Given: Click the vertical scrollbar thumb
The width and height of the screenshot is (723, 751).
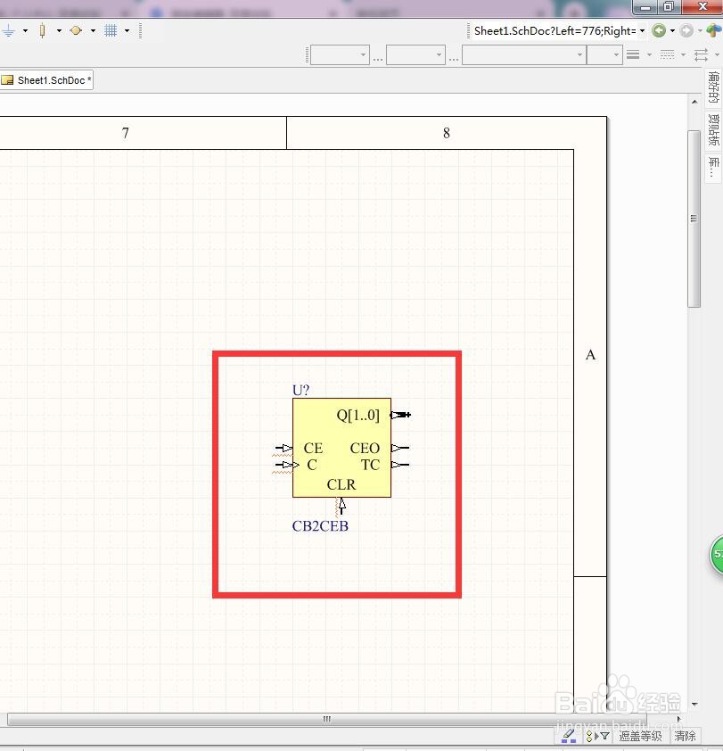Looking at the screenshot, I should click(694, 219).
